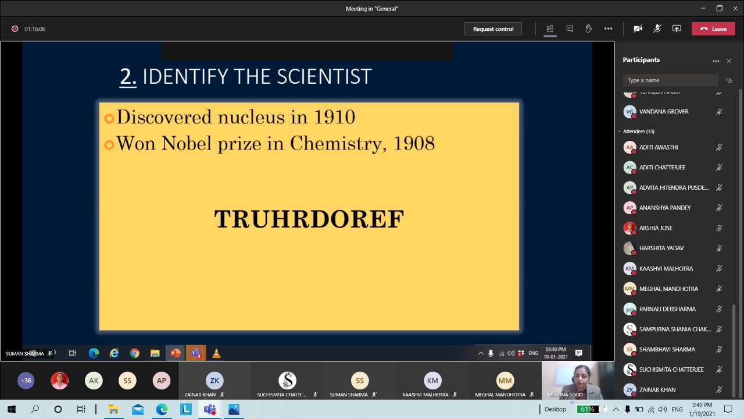
Task: Click the Request control button
Action: coord(493,29)
